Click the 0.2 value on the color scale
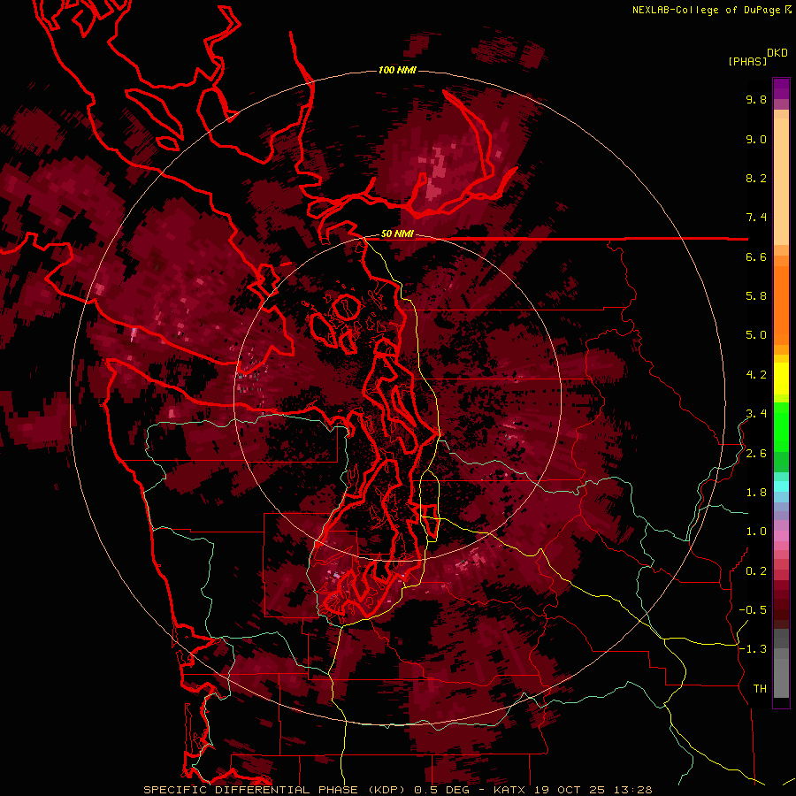Screen dimensions: 796x796 coord(756,571)
